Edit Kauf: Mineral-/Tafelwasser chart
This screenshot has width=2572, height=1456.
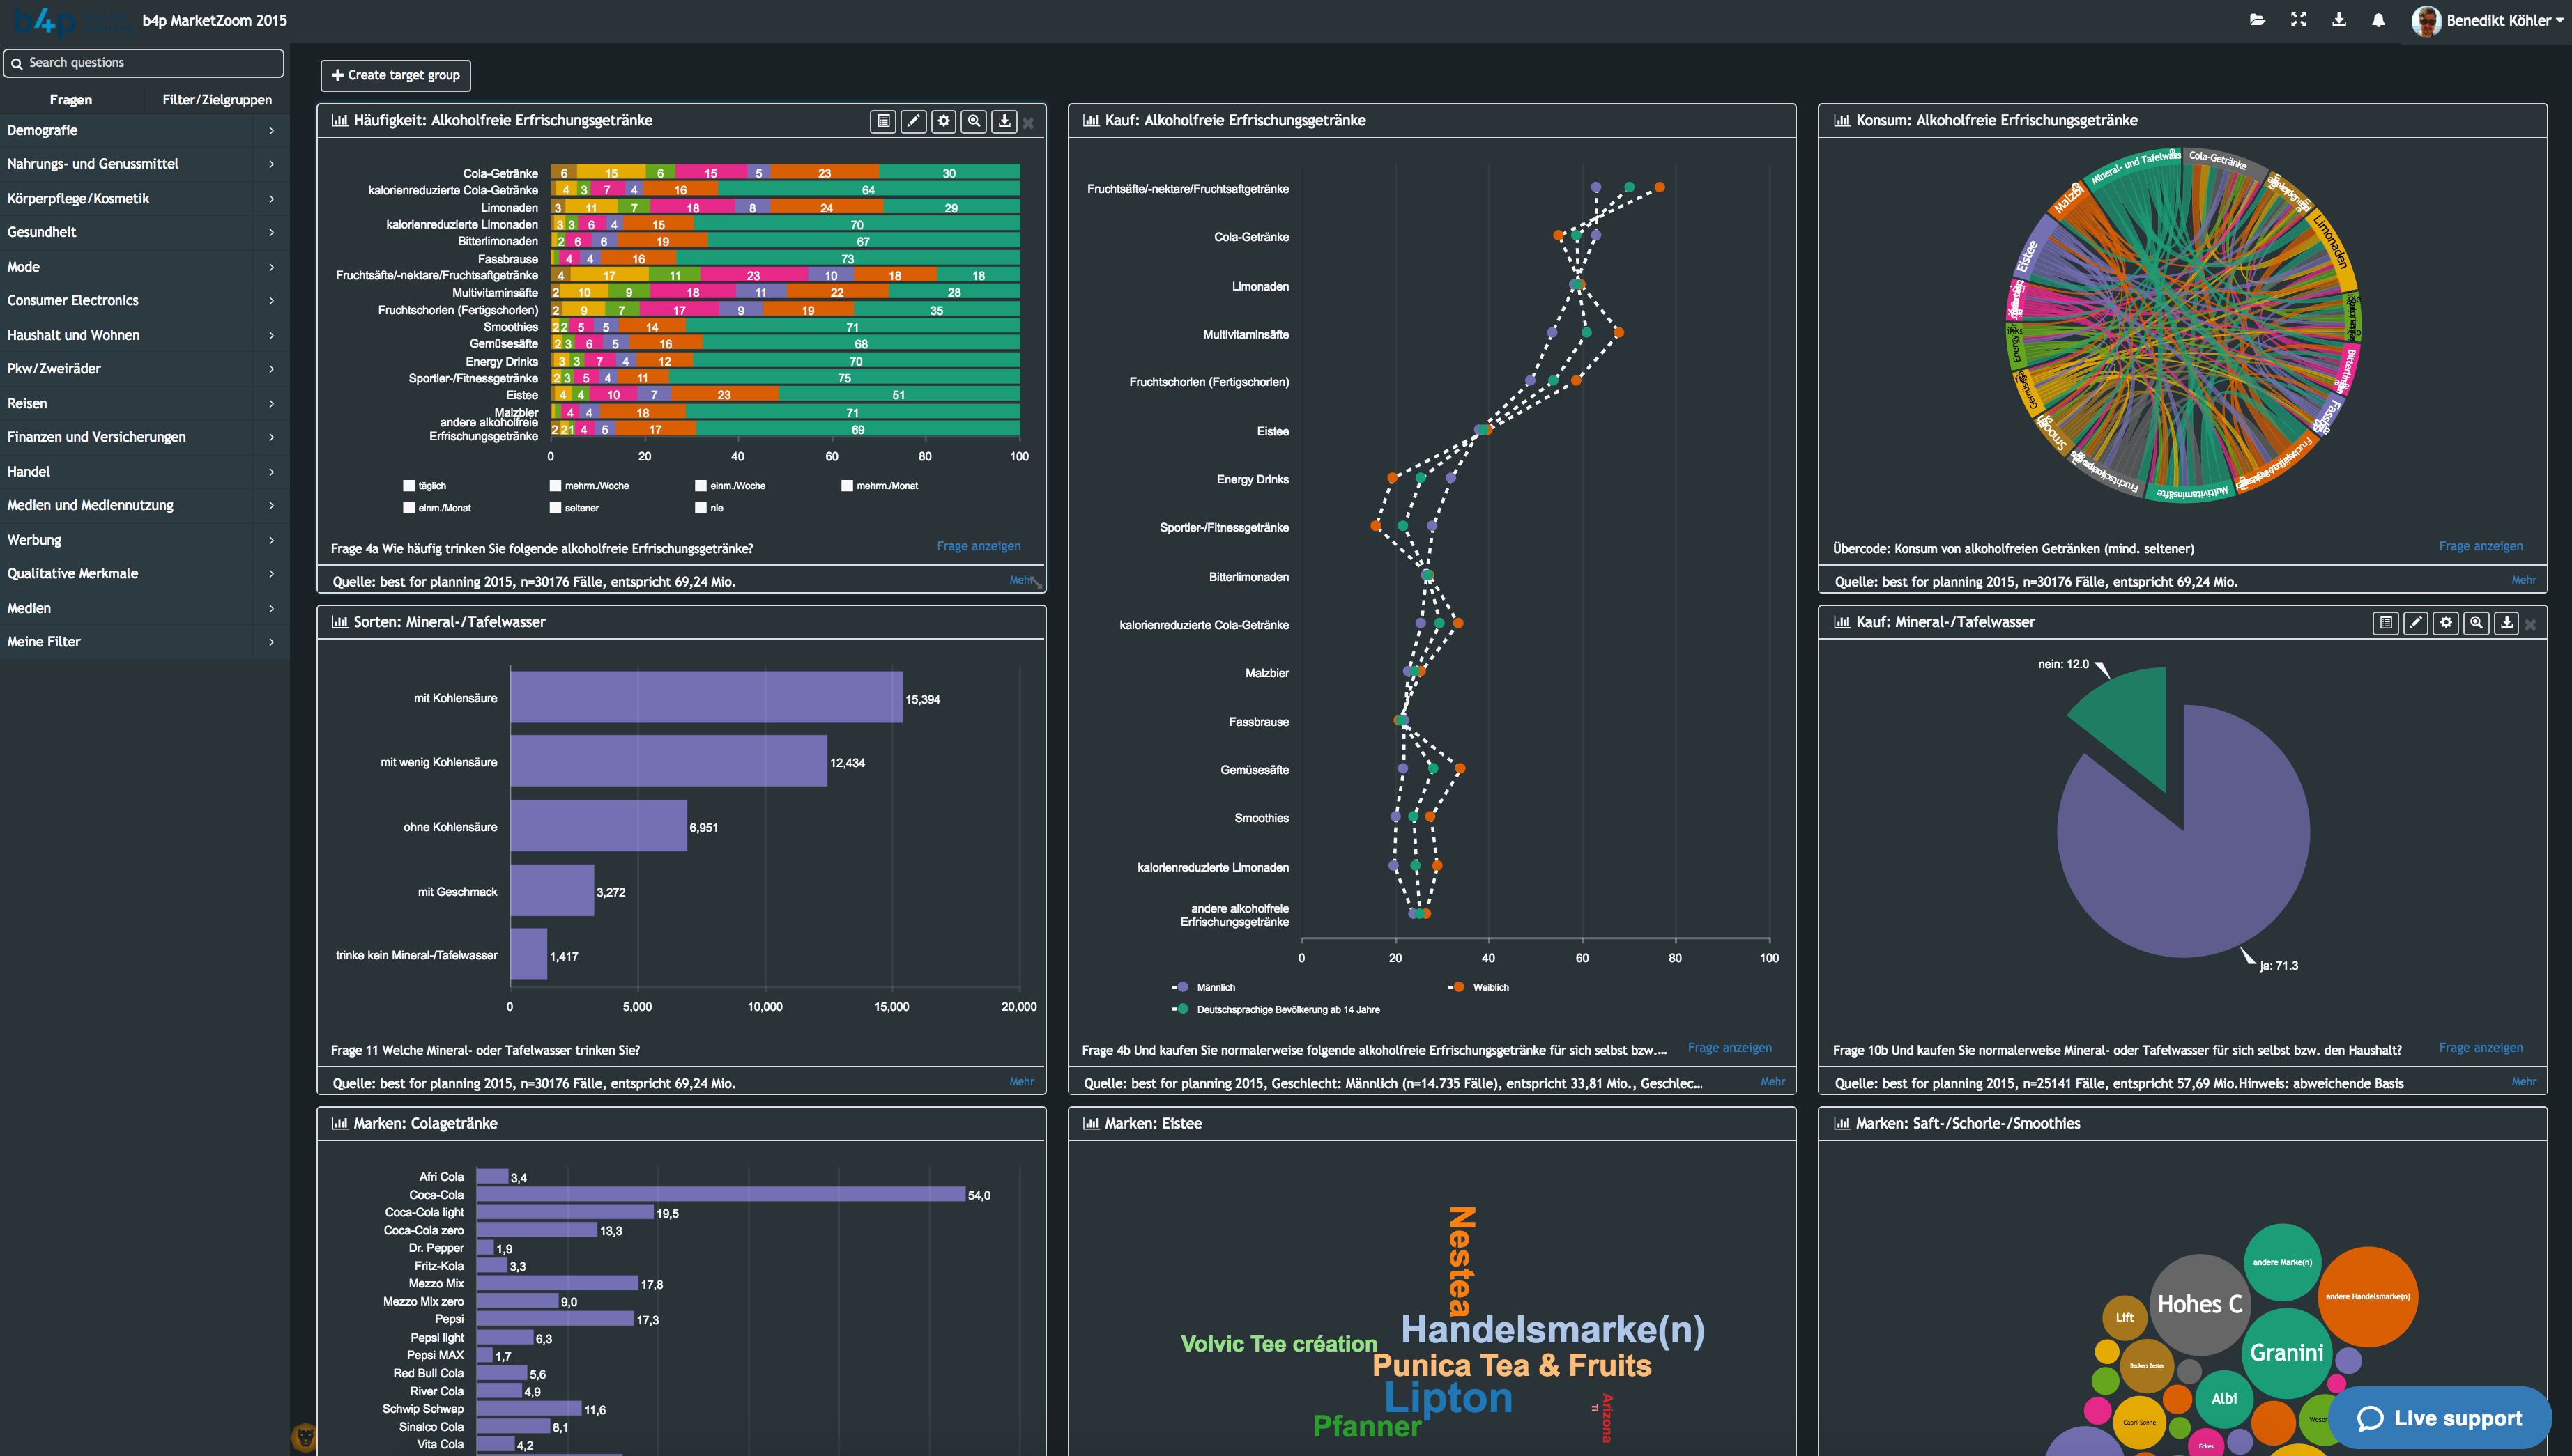coord(2415,623)
